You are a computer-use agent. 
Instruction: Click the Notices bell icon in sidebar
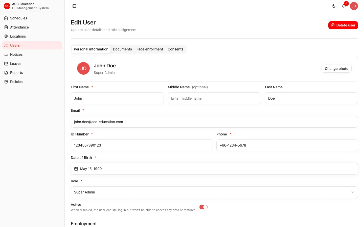point(6,54)
